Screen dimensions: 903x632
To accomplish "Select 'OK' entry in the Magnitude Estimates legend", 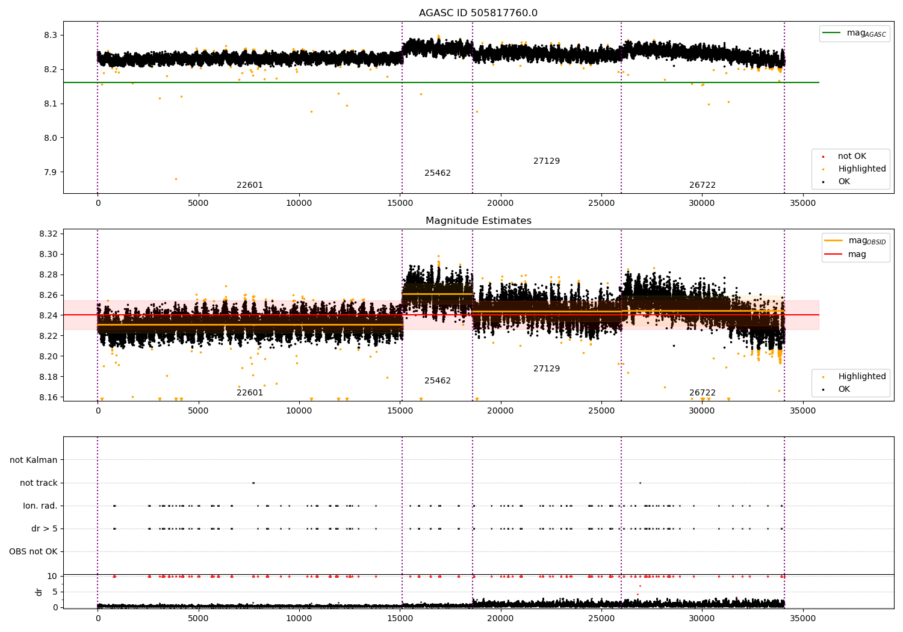I will 844,389.
